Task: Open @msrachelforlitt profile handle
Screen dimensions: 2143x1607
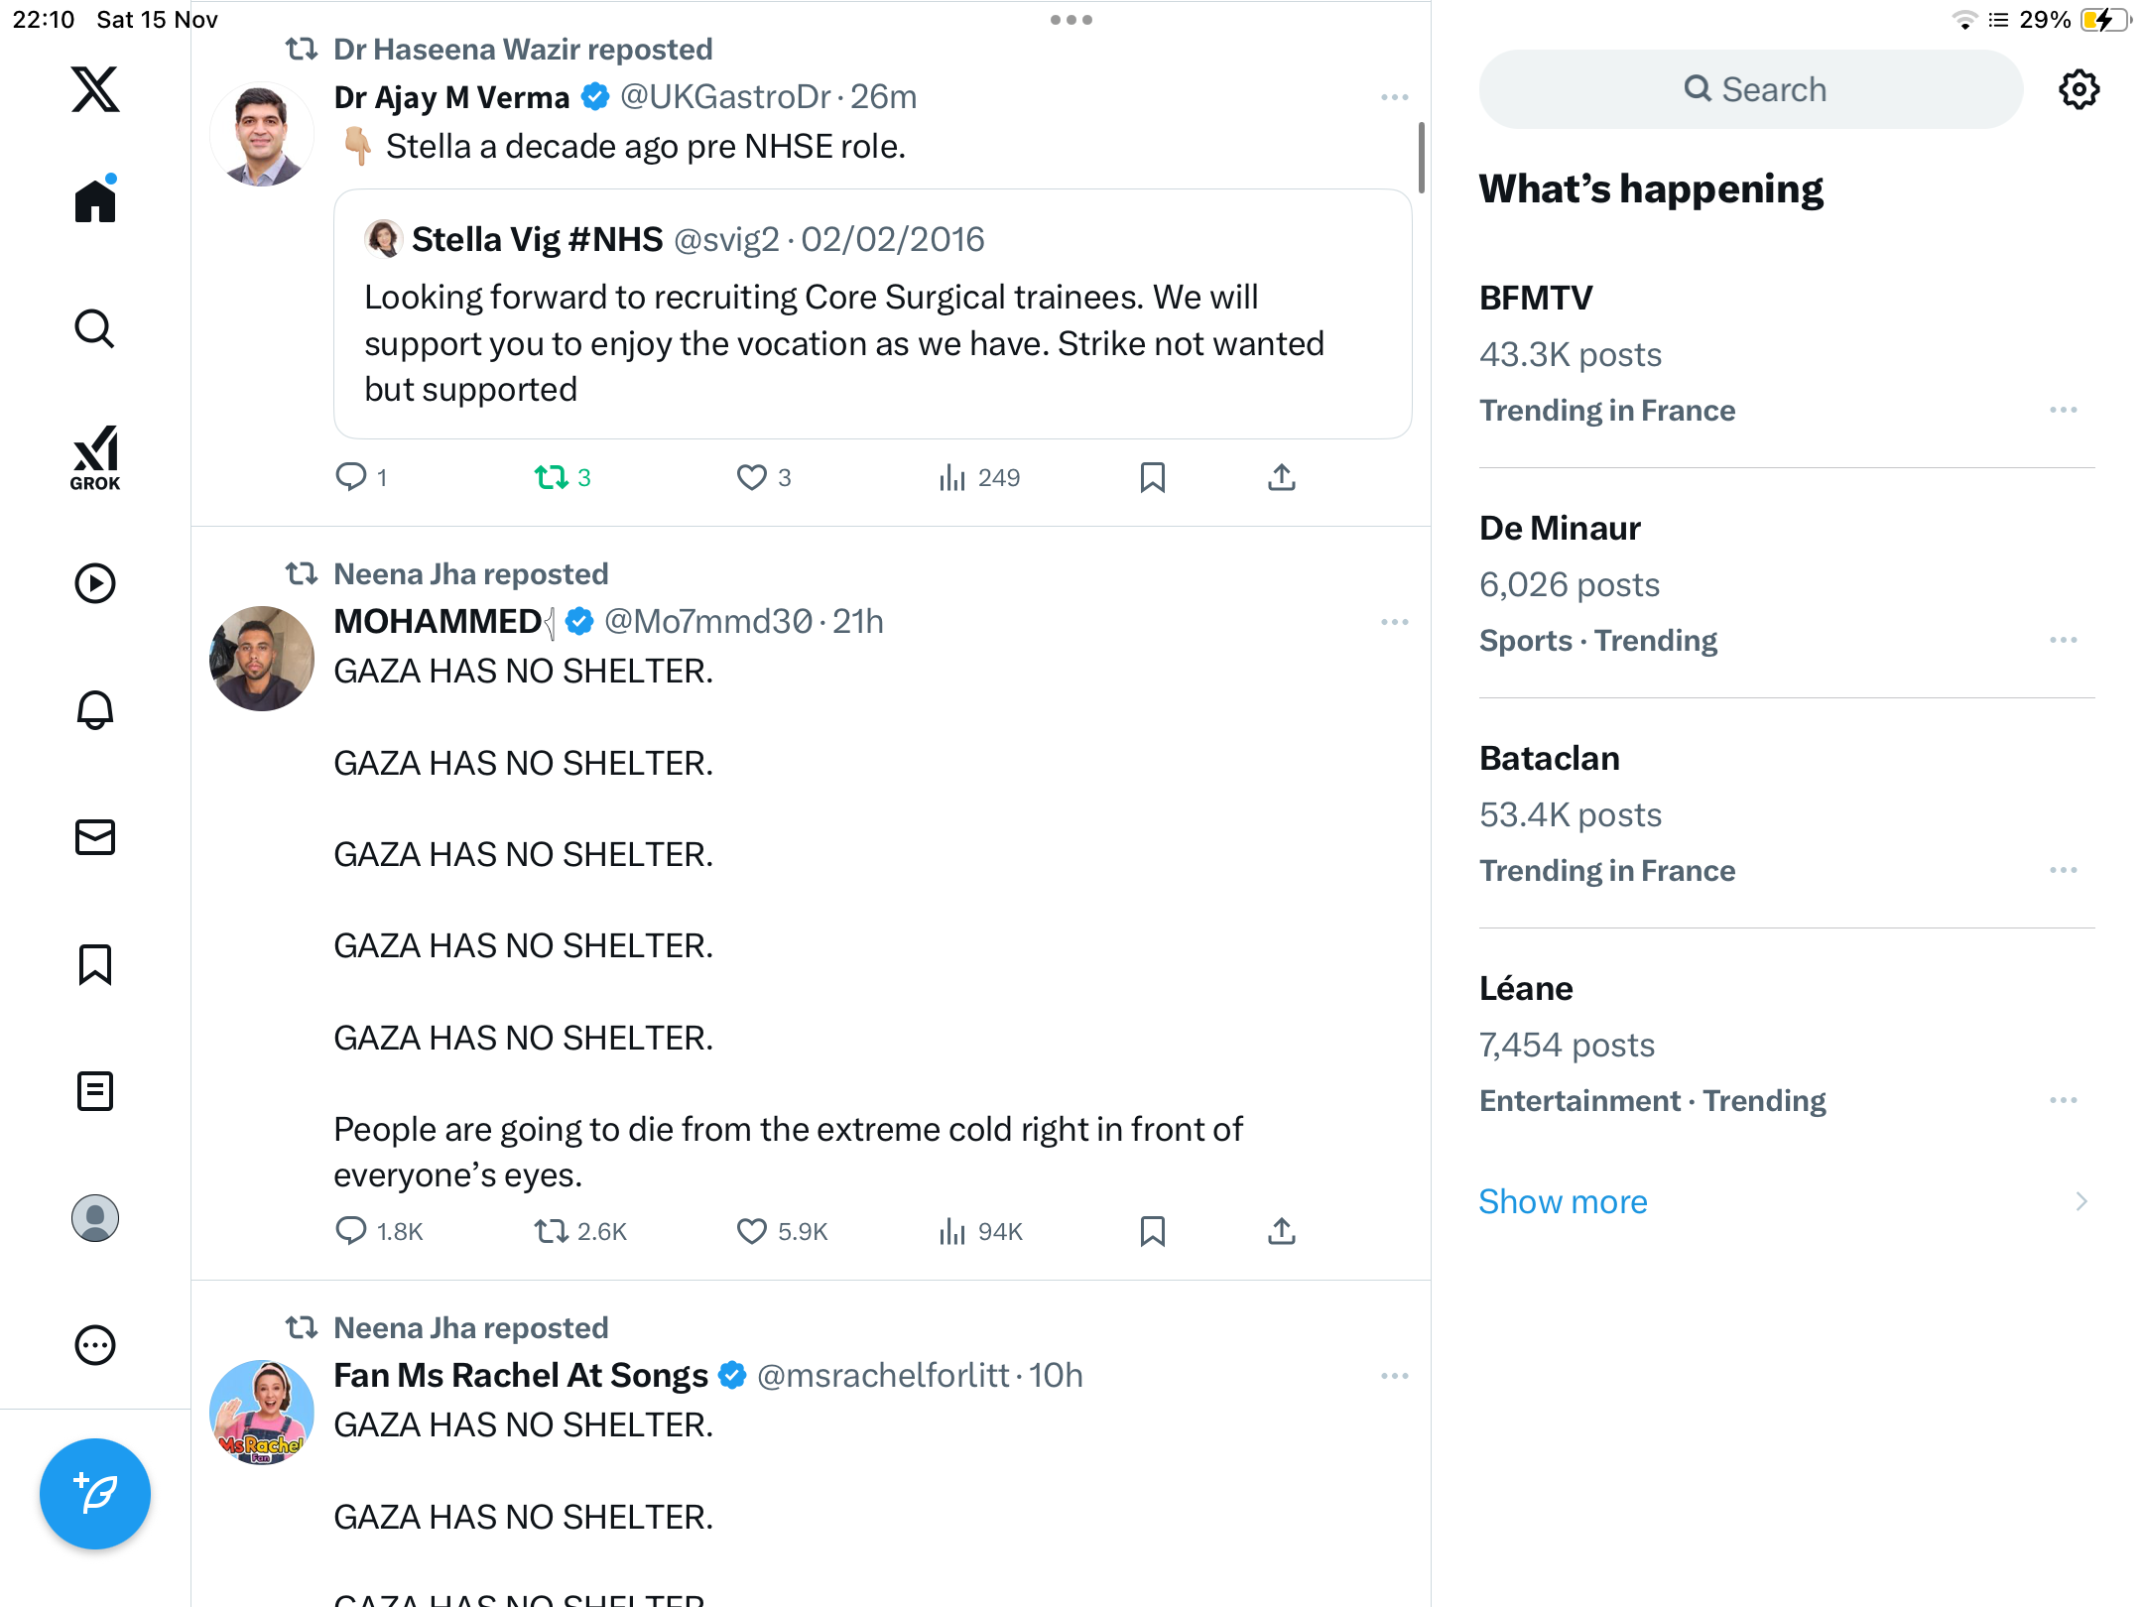Action: tap(882, 1376)
